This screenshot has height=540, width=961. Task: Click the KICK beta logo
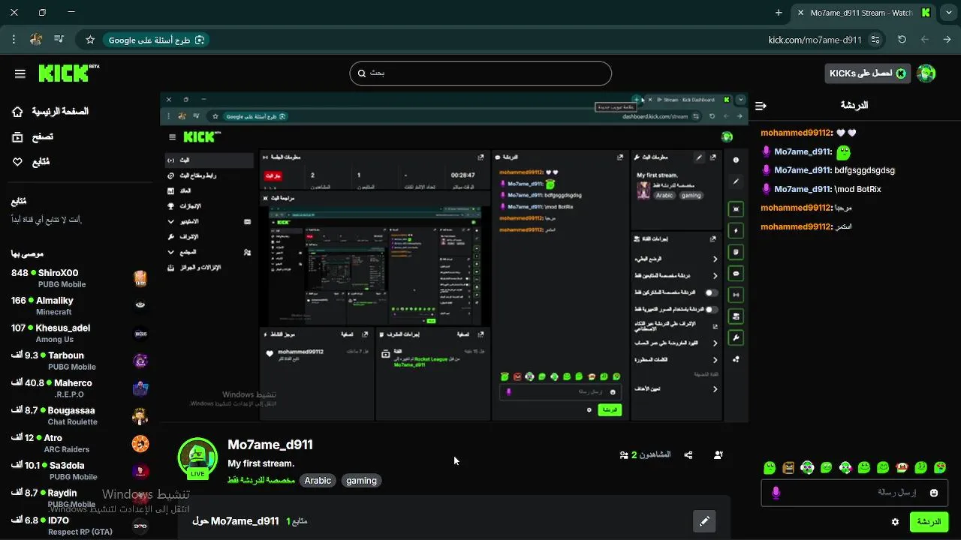pos(68,73)
